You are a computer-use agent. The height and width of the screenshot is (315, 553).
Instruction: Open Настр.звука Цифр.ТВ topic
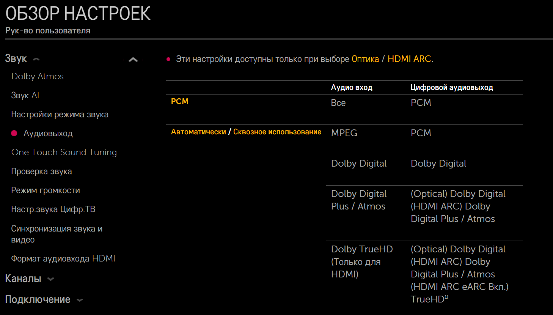click(53, 209)
